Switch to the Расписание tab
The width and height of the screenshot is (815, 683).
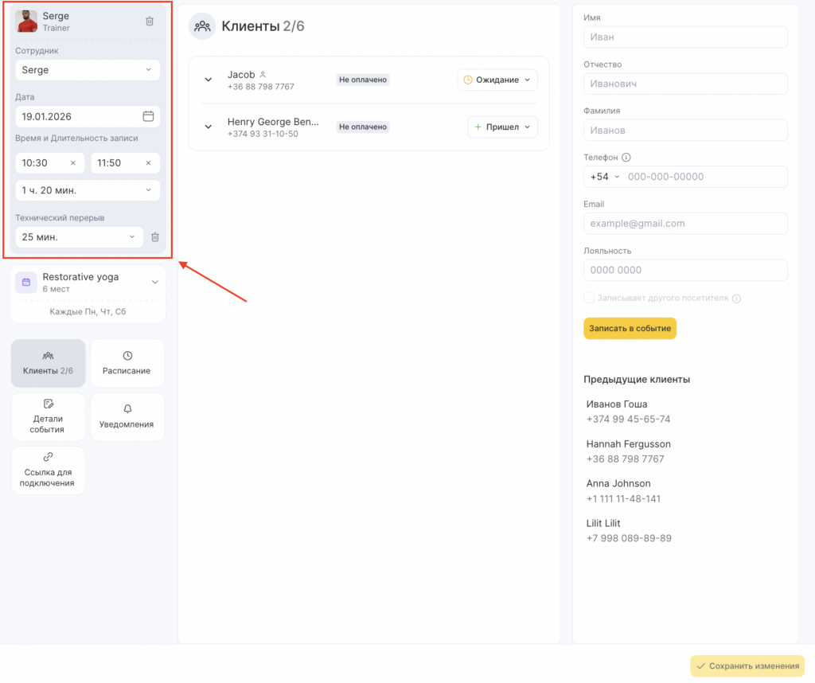tap(127, 363)
